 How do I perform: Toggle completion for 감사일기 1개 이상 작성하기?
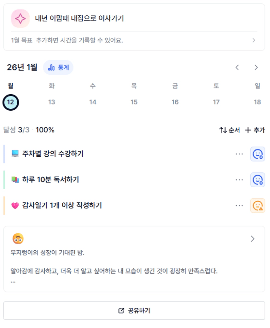(258, 206)
